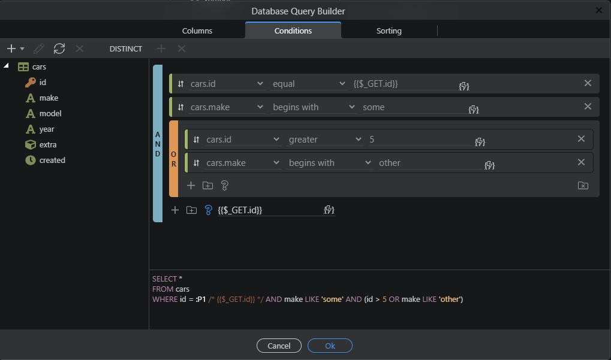Click the dynamic data picker beside {{$_GET.id}} in the cars.id equal row
Screen dimensions: 611x360
click(x=463, y=86)
